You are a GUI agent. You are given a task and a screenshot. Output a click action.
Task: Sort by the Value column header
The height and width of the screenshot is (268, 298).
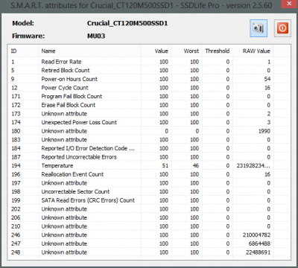(156, 51)
